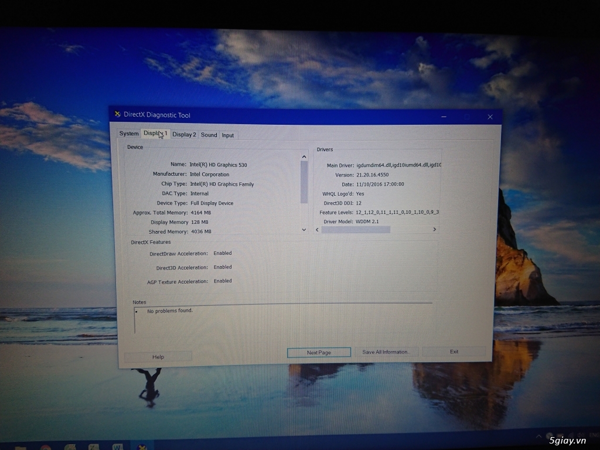Click total memory value "4164 MB"
This screenshot has height=450, width=600.
[200, 213]
